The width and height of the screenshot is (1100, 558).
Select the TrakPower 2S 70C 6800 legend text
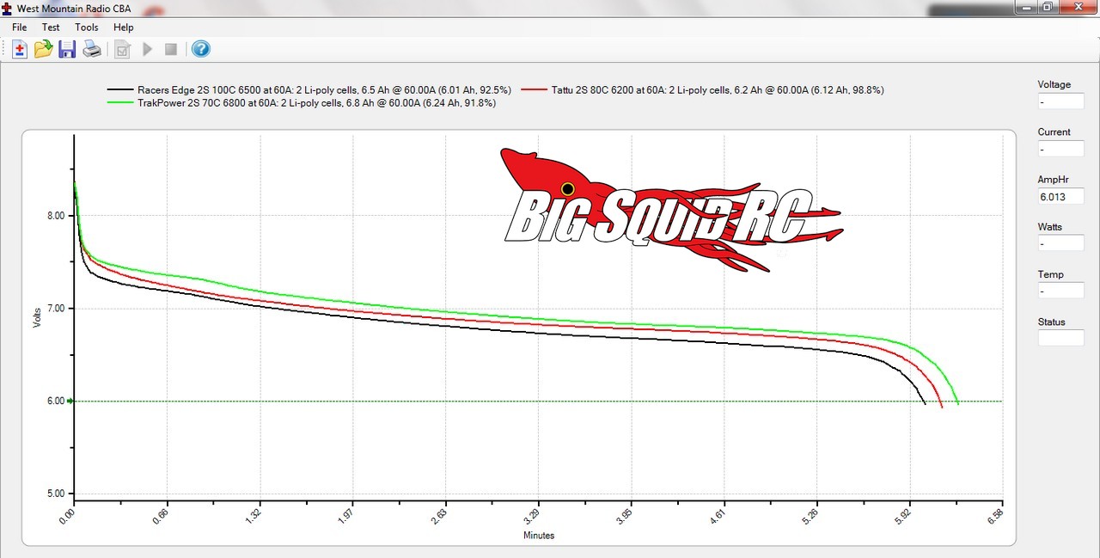point(317,102)
